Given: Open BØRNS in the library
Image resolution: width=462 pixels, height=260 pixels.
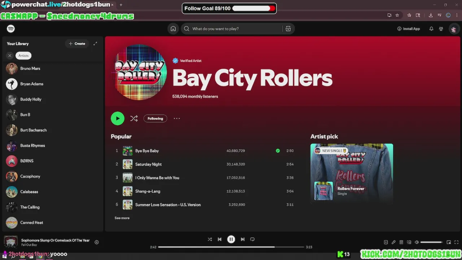Looking at the screenshot, I should point(52,161).
